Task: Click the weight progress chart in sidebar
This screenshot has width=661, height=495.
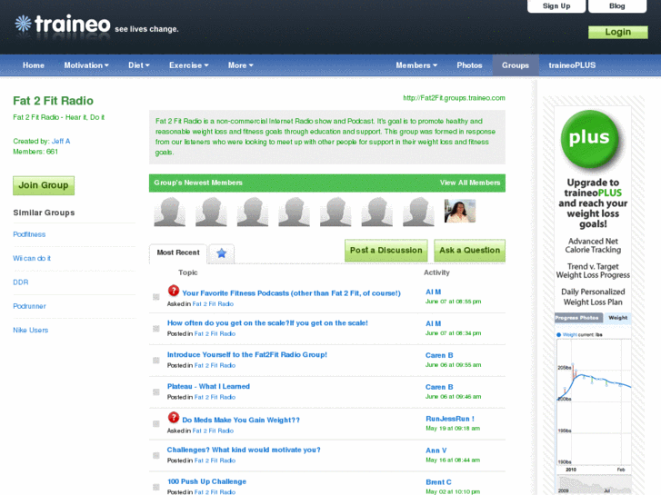Action: (x=594, y=403)
